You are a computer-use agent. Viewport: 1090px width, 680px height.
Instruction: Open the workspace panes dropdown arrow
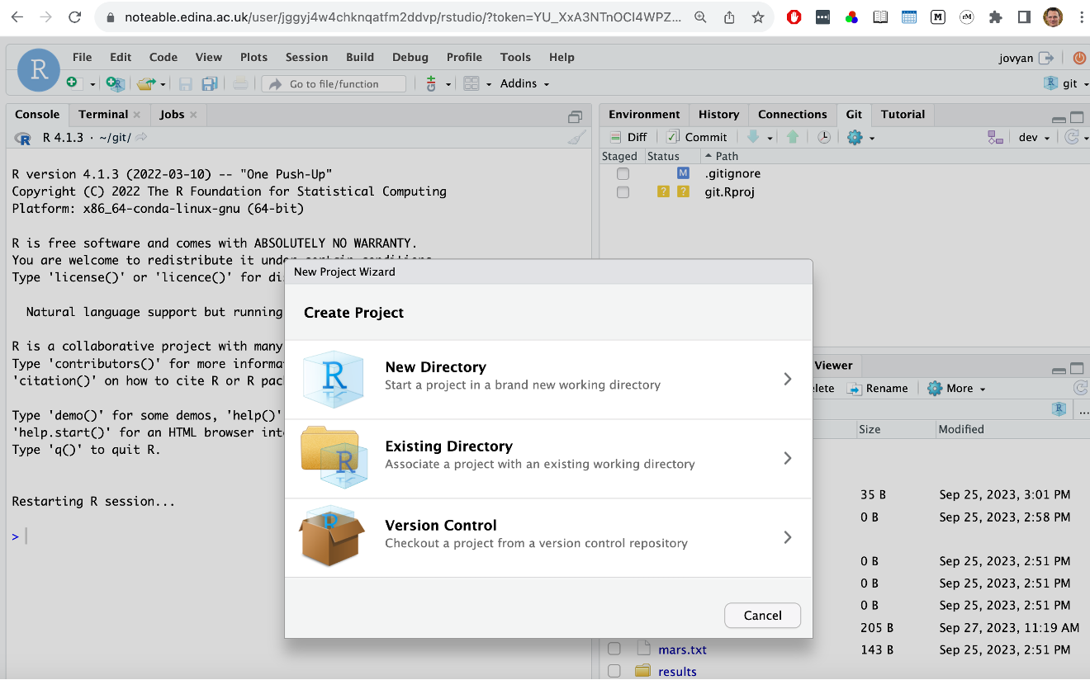coord(489,84)
